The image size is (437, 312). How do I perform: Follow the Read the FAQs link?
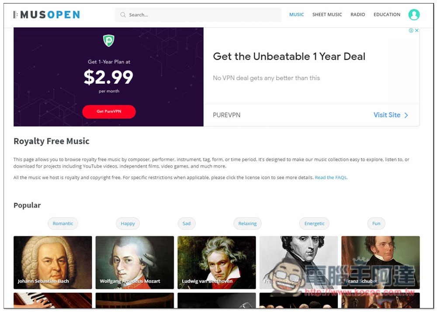(x=331, y=178)
